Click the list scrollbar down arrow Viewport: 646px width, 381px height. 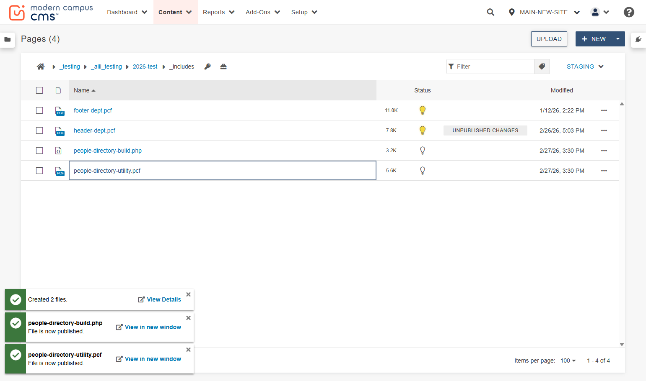click(x=622, y=345)
